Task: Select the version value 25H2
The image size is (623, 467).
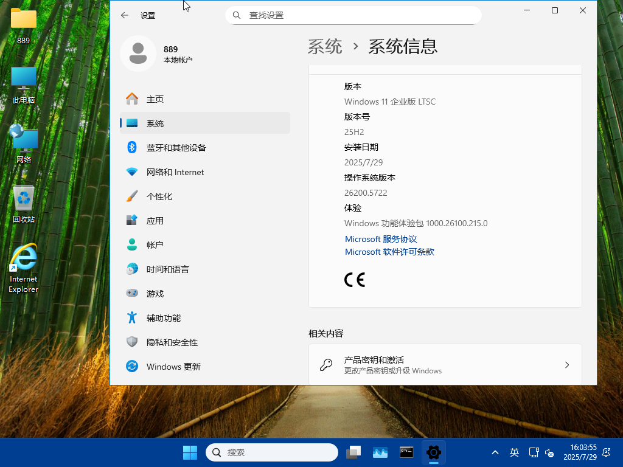Action: pos(354,132)
